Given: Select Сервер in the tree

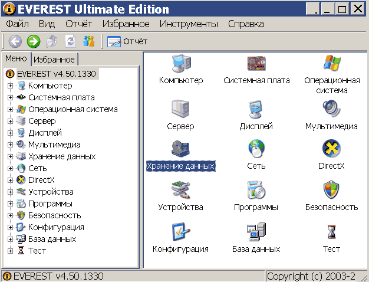Looking at the screenshot, I should [42, 121].
